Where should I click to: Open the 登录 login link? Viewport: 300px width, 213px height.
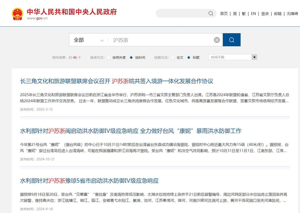(x=265, y=14)
